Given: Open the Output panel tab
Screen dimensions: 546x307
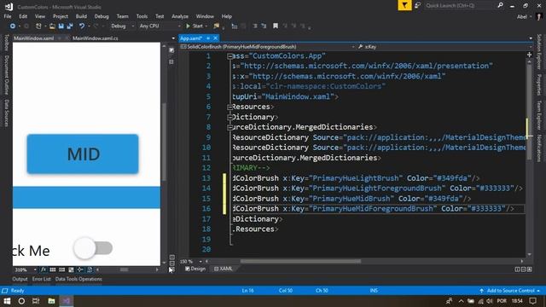Looking at the screenshot, I should pos(20,279).
